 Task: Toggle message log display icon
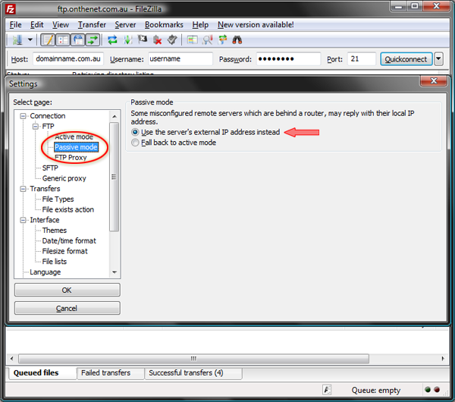(x=48, y=39)
